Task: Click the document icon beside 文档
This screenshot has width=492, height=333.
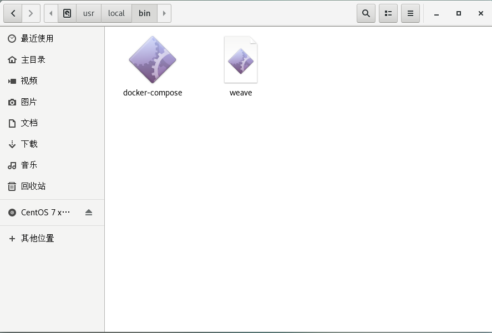Action: coord(12,123)
